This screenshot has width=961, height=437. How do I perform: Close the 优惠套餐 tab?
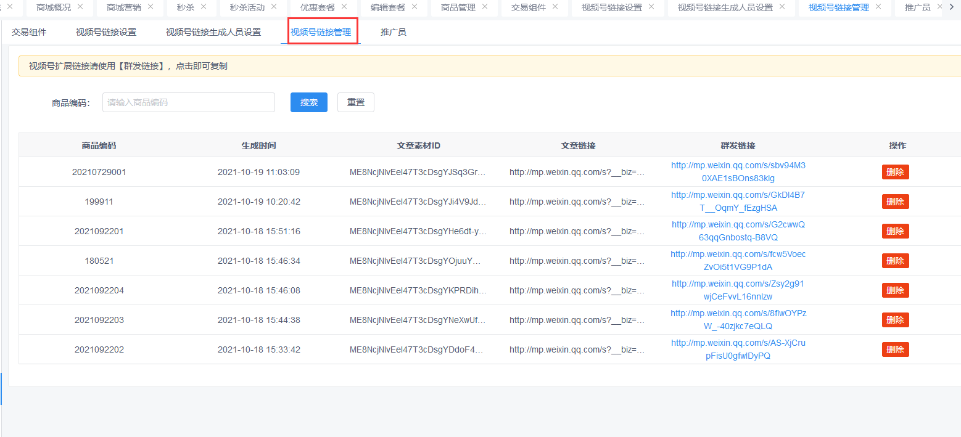tap(344, 7)
